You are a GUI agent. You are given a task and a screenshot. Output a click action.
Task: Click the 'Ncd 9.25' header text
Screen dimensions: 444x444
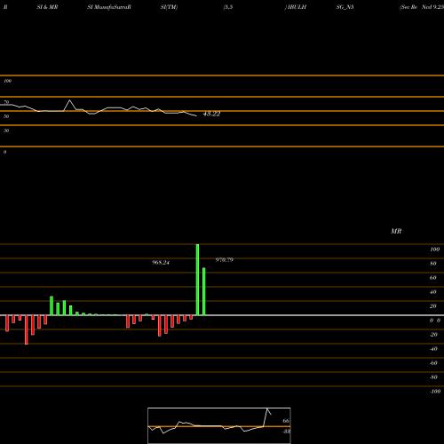(432, 7)
